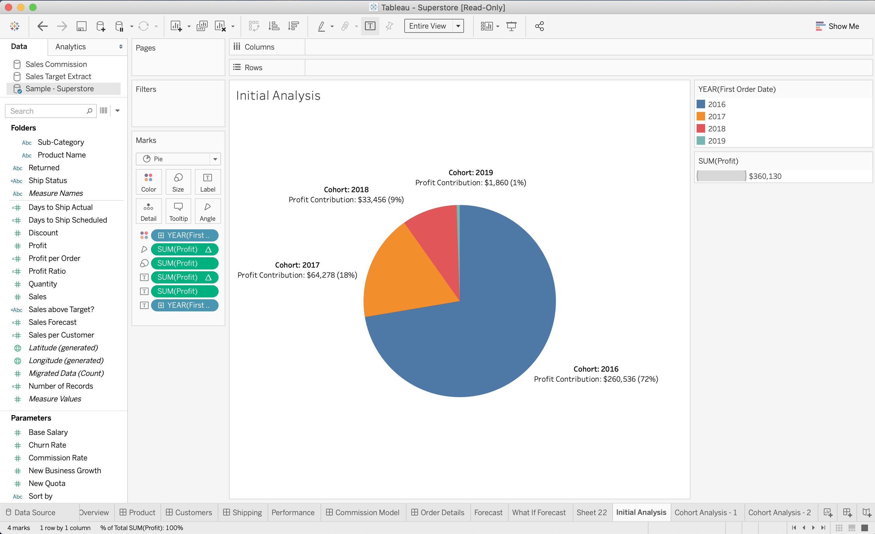This screenshot has height=534, width=875.
Task: Open the Presentation mode icon
Action: (511, 26)
